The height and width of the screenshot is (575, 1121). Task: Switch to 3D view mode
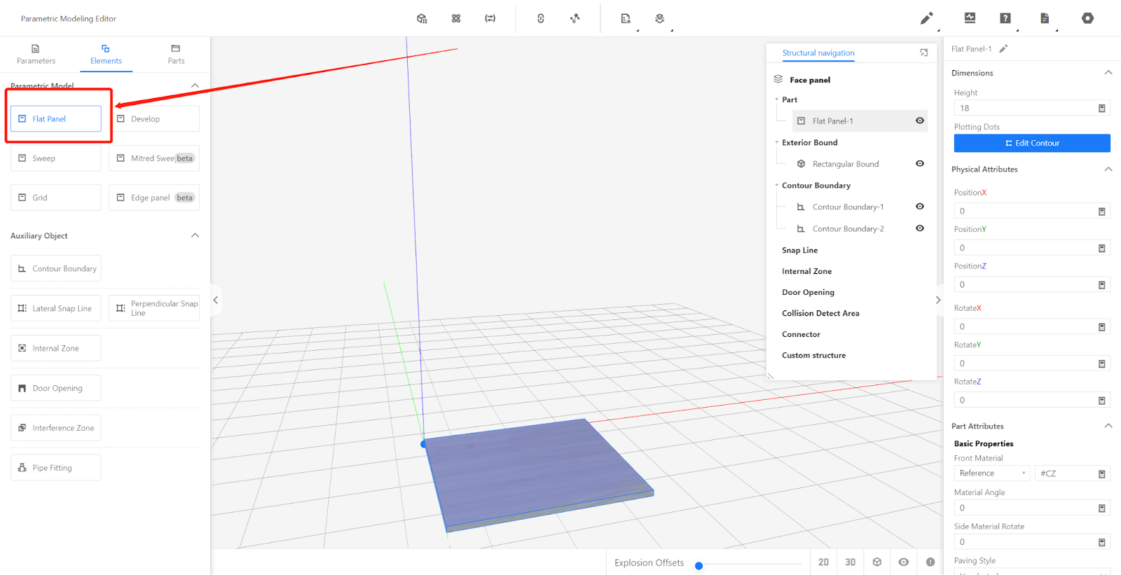point(850,562)
